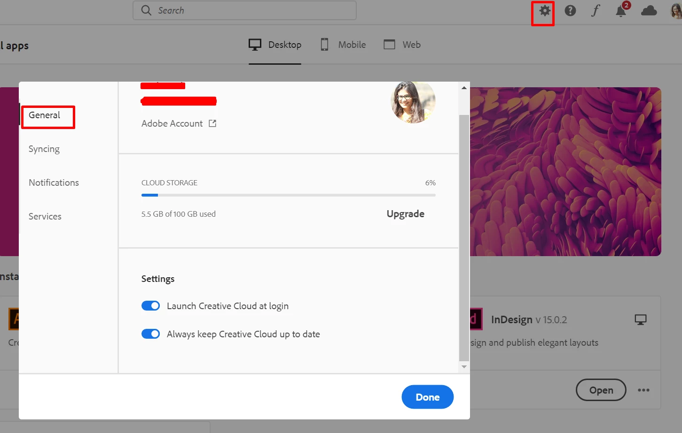Toggle Launch Creative Cloud at login
The height and width of the screenshot is (433, 682).
click(150, 306)
